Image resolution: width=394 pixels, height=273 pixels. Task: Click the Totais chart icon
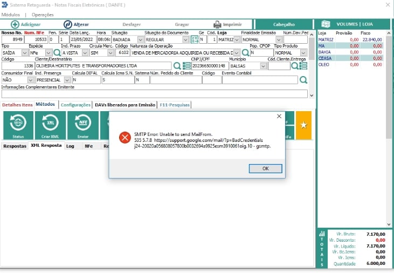[x=322, y=234]
